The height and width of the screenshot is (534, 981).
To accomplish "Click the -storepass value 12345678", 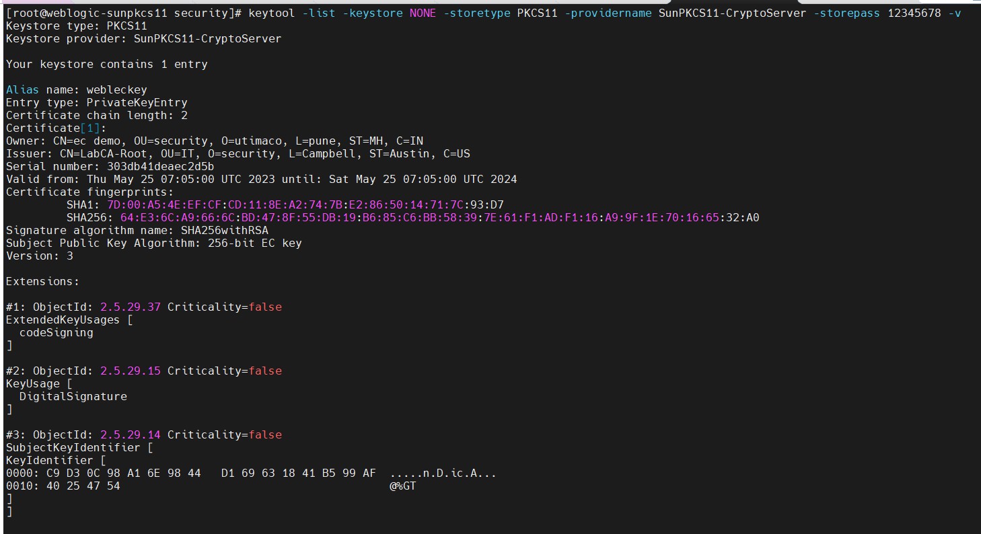I will tap(914, 13).
